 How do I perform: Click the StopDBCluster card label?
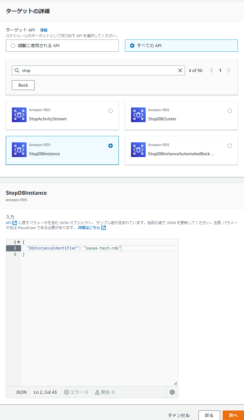pos(162,119)
